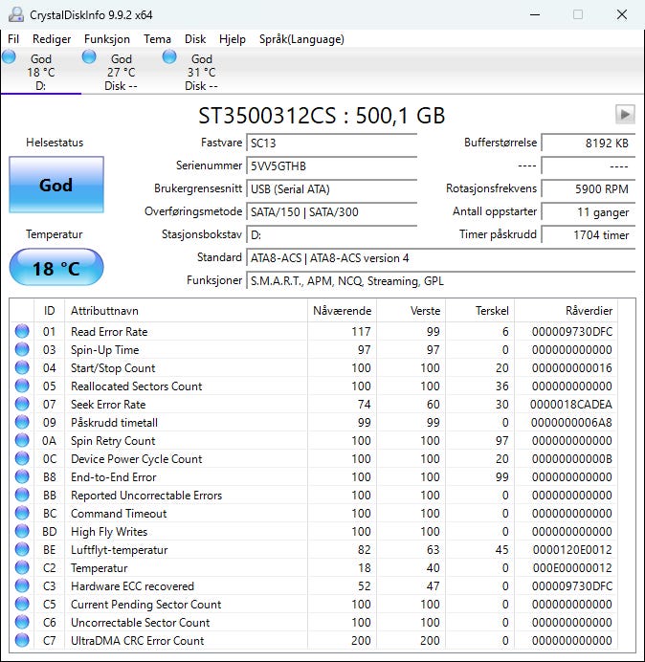Open the Rediger menu

pos(52,39)
